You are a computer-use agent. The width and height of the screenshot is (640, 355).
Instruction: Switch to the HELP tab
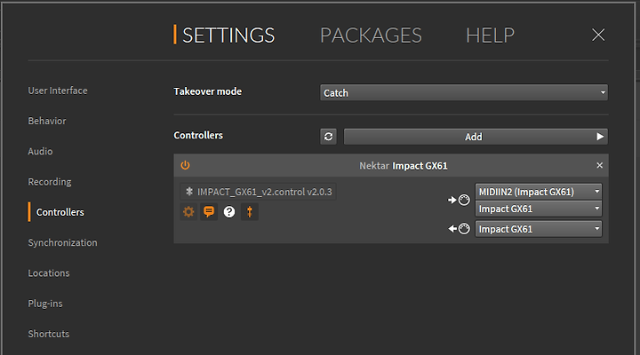[x=490, y=35]
